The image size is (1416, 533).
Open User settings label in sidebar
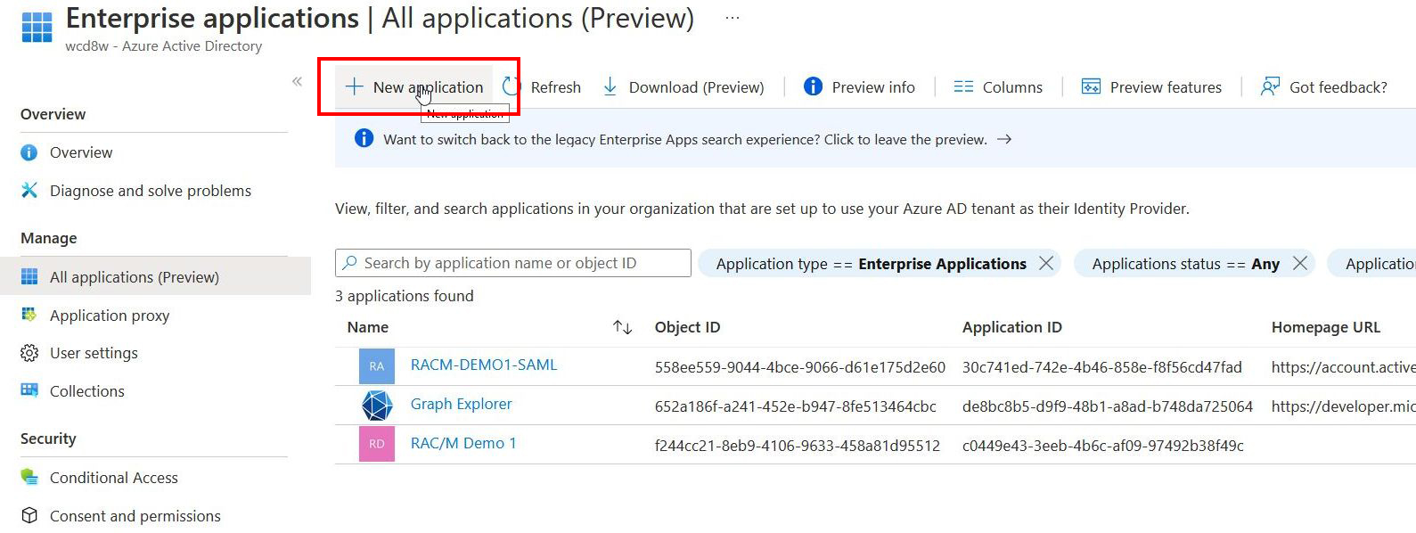94,353
